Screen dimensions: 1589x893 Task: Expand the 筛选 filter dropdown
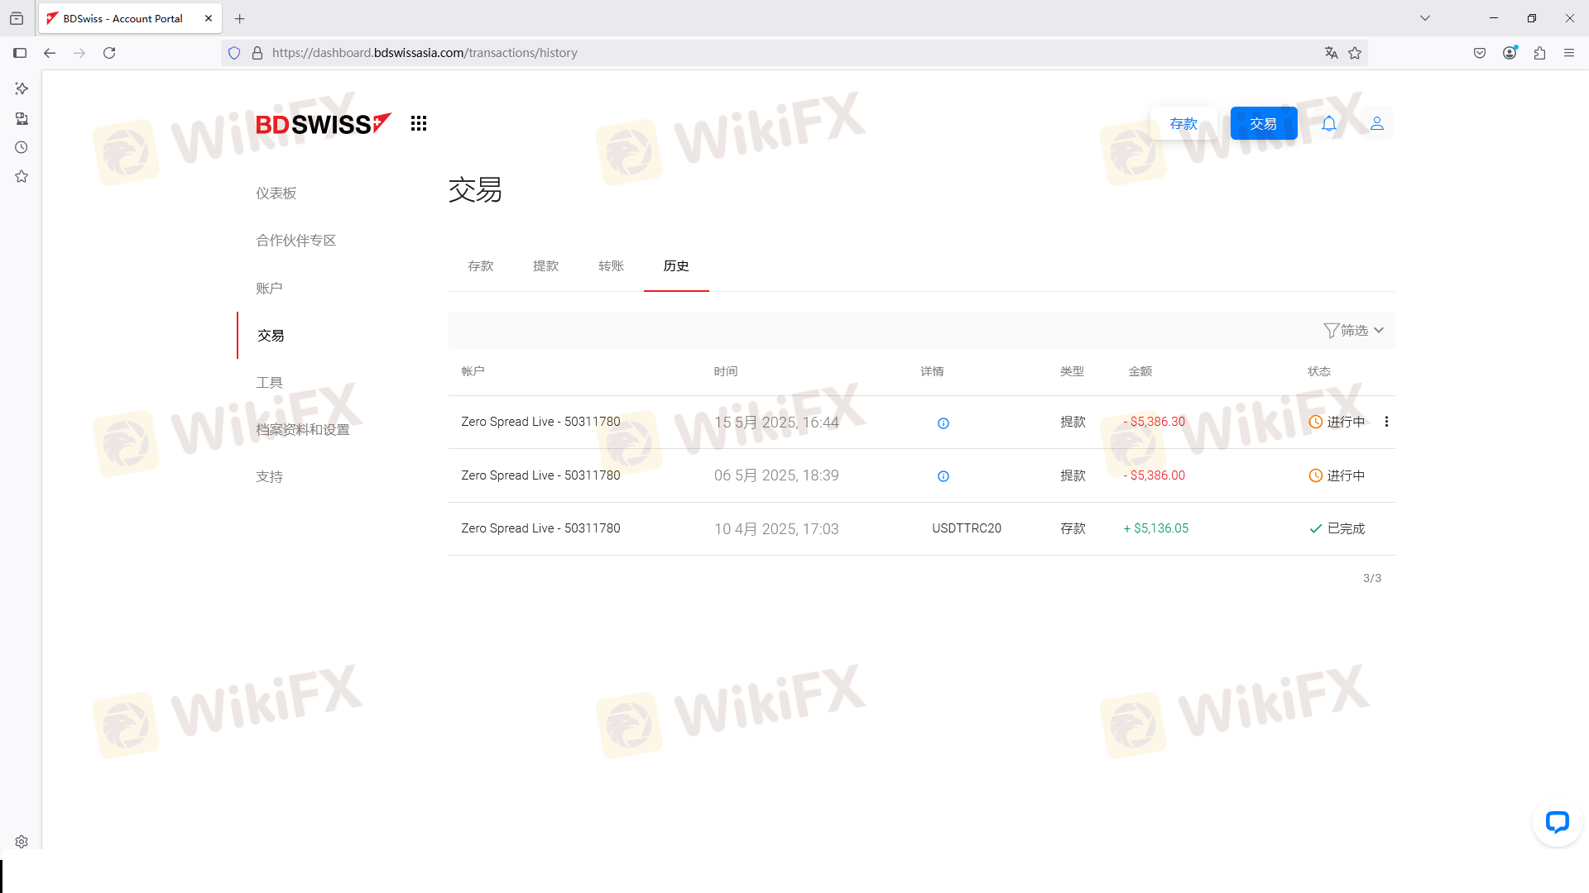1354,331
